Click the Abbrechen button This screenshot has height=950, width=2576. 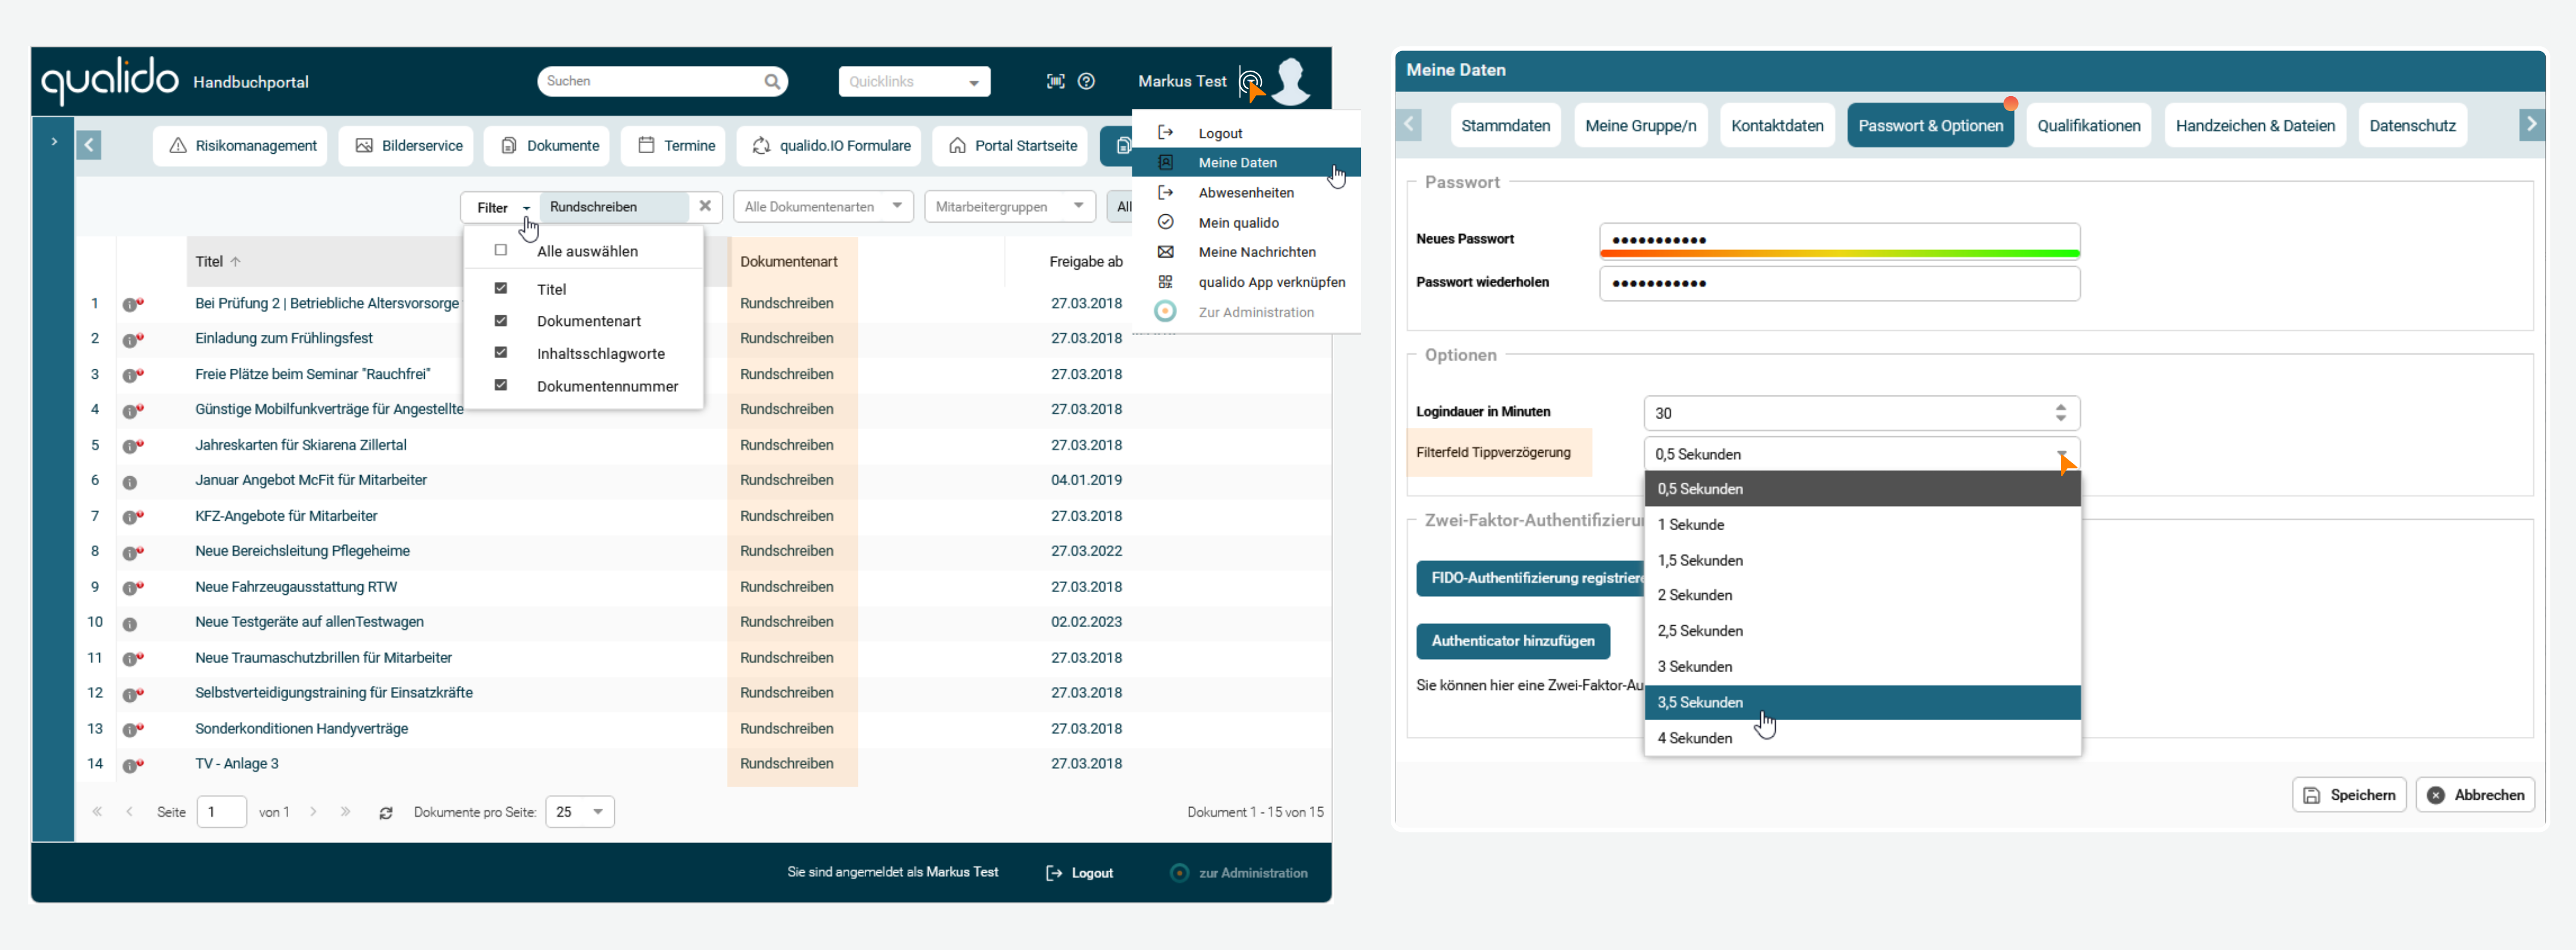[2474, 795]
